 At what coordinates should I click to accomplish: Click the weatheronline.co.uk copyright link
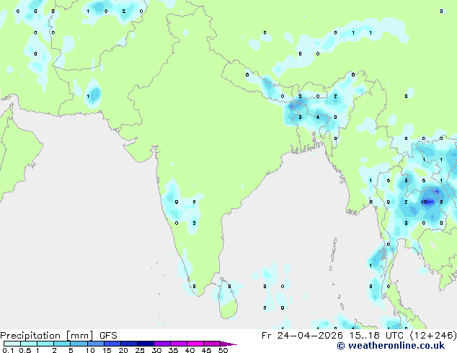(x=391, y=346)
